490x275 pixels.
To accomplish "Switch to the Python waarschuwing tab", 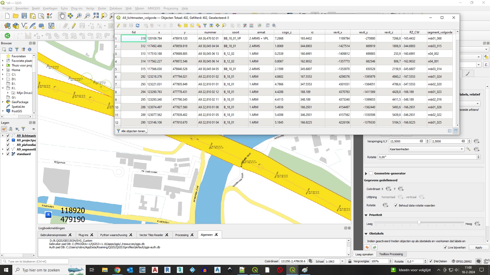I will pyautogui.click(x=114, y=235).
